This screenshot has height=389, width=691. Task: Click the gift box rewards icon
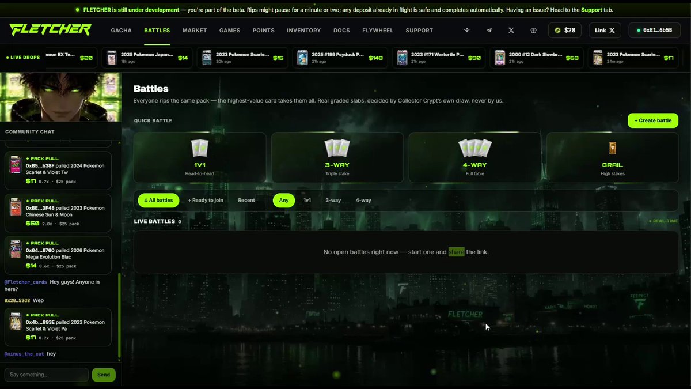533,31
